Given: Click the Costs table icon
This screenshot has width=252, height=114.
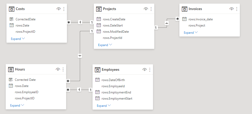Looking at the screenshot, I should pos(11,9).
